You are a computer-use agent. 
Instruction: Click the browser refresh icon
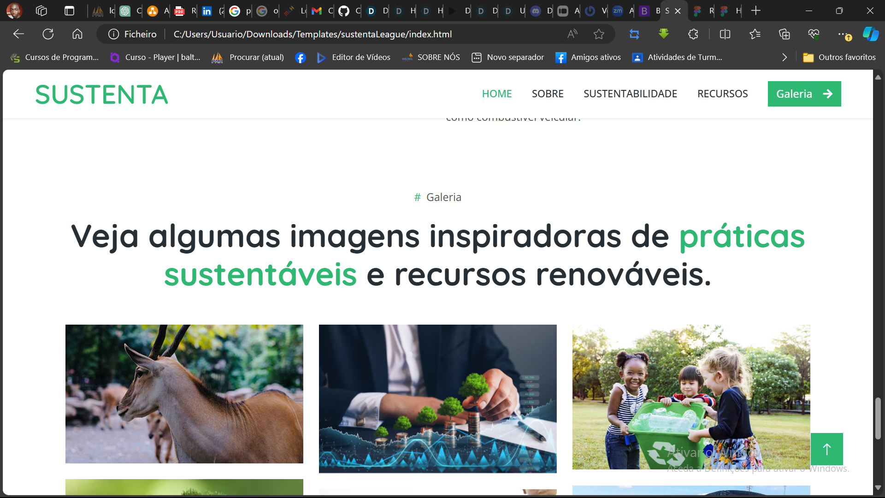point(48,34)
